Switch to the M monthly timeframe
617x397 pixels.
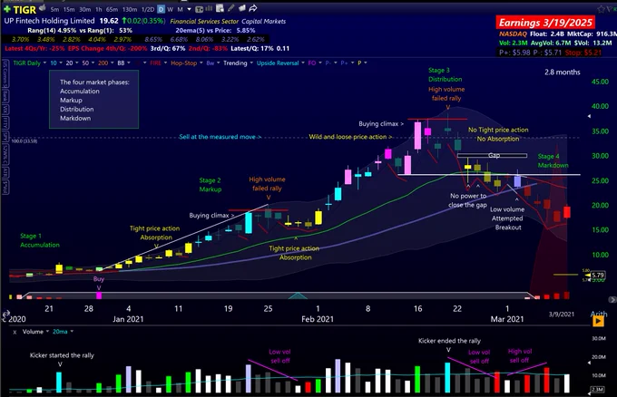click(180, 9)
